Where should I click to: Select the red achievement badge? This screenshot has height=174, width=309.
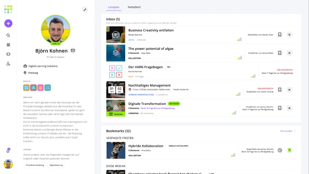click(x=34, y=88)
